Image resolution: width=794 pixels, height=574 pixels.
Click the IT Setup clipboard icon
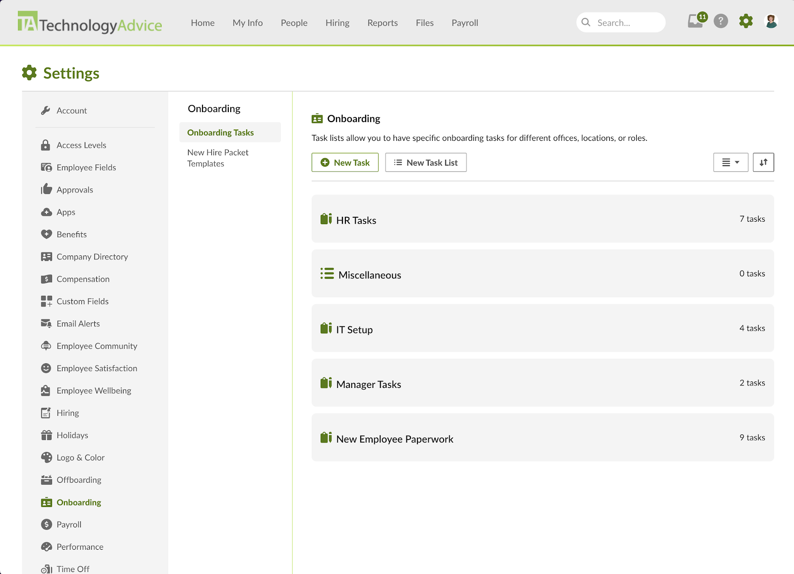(326, 328)
